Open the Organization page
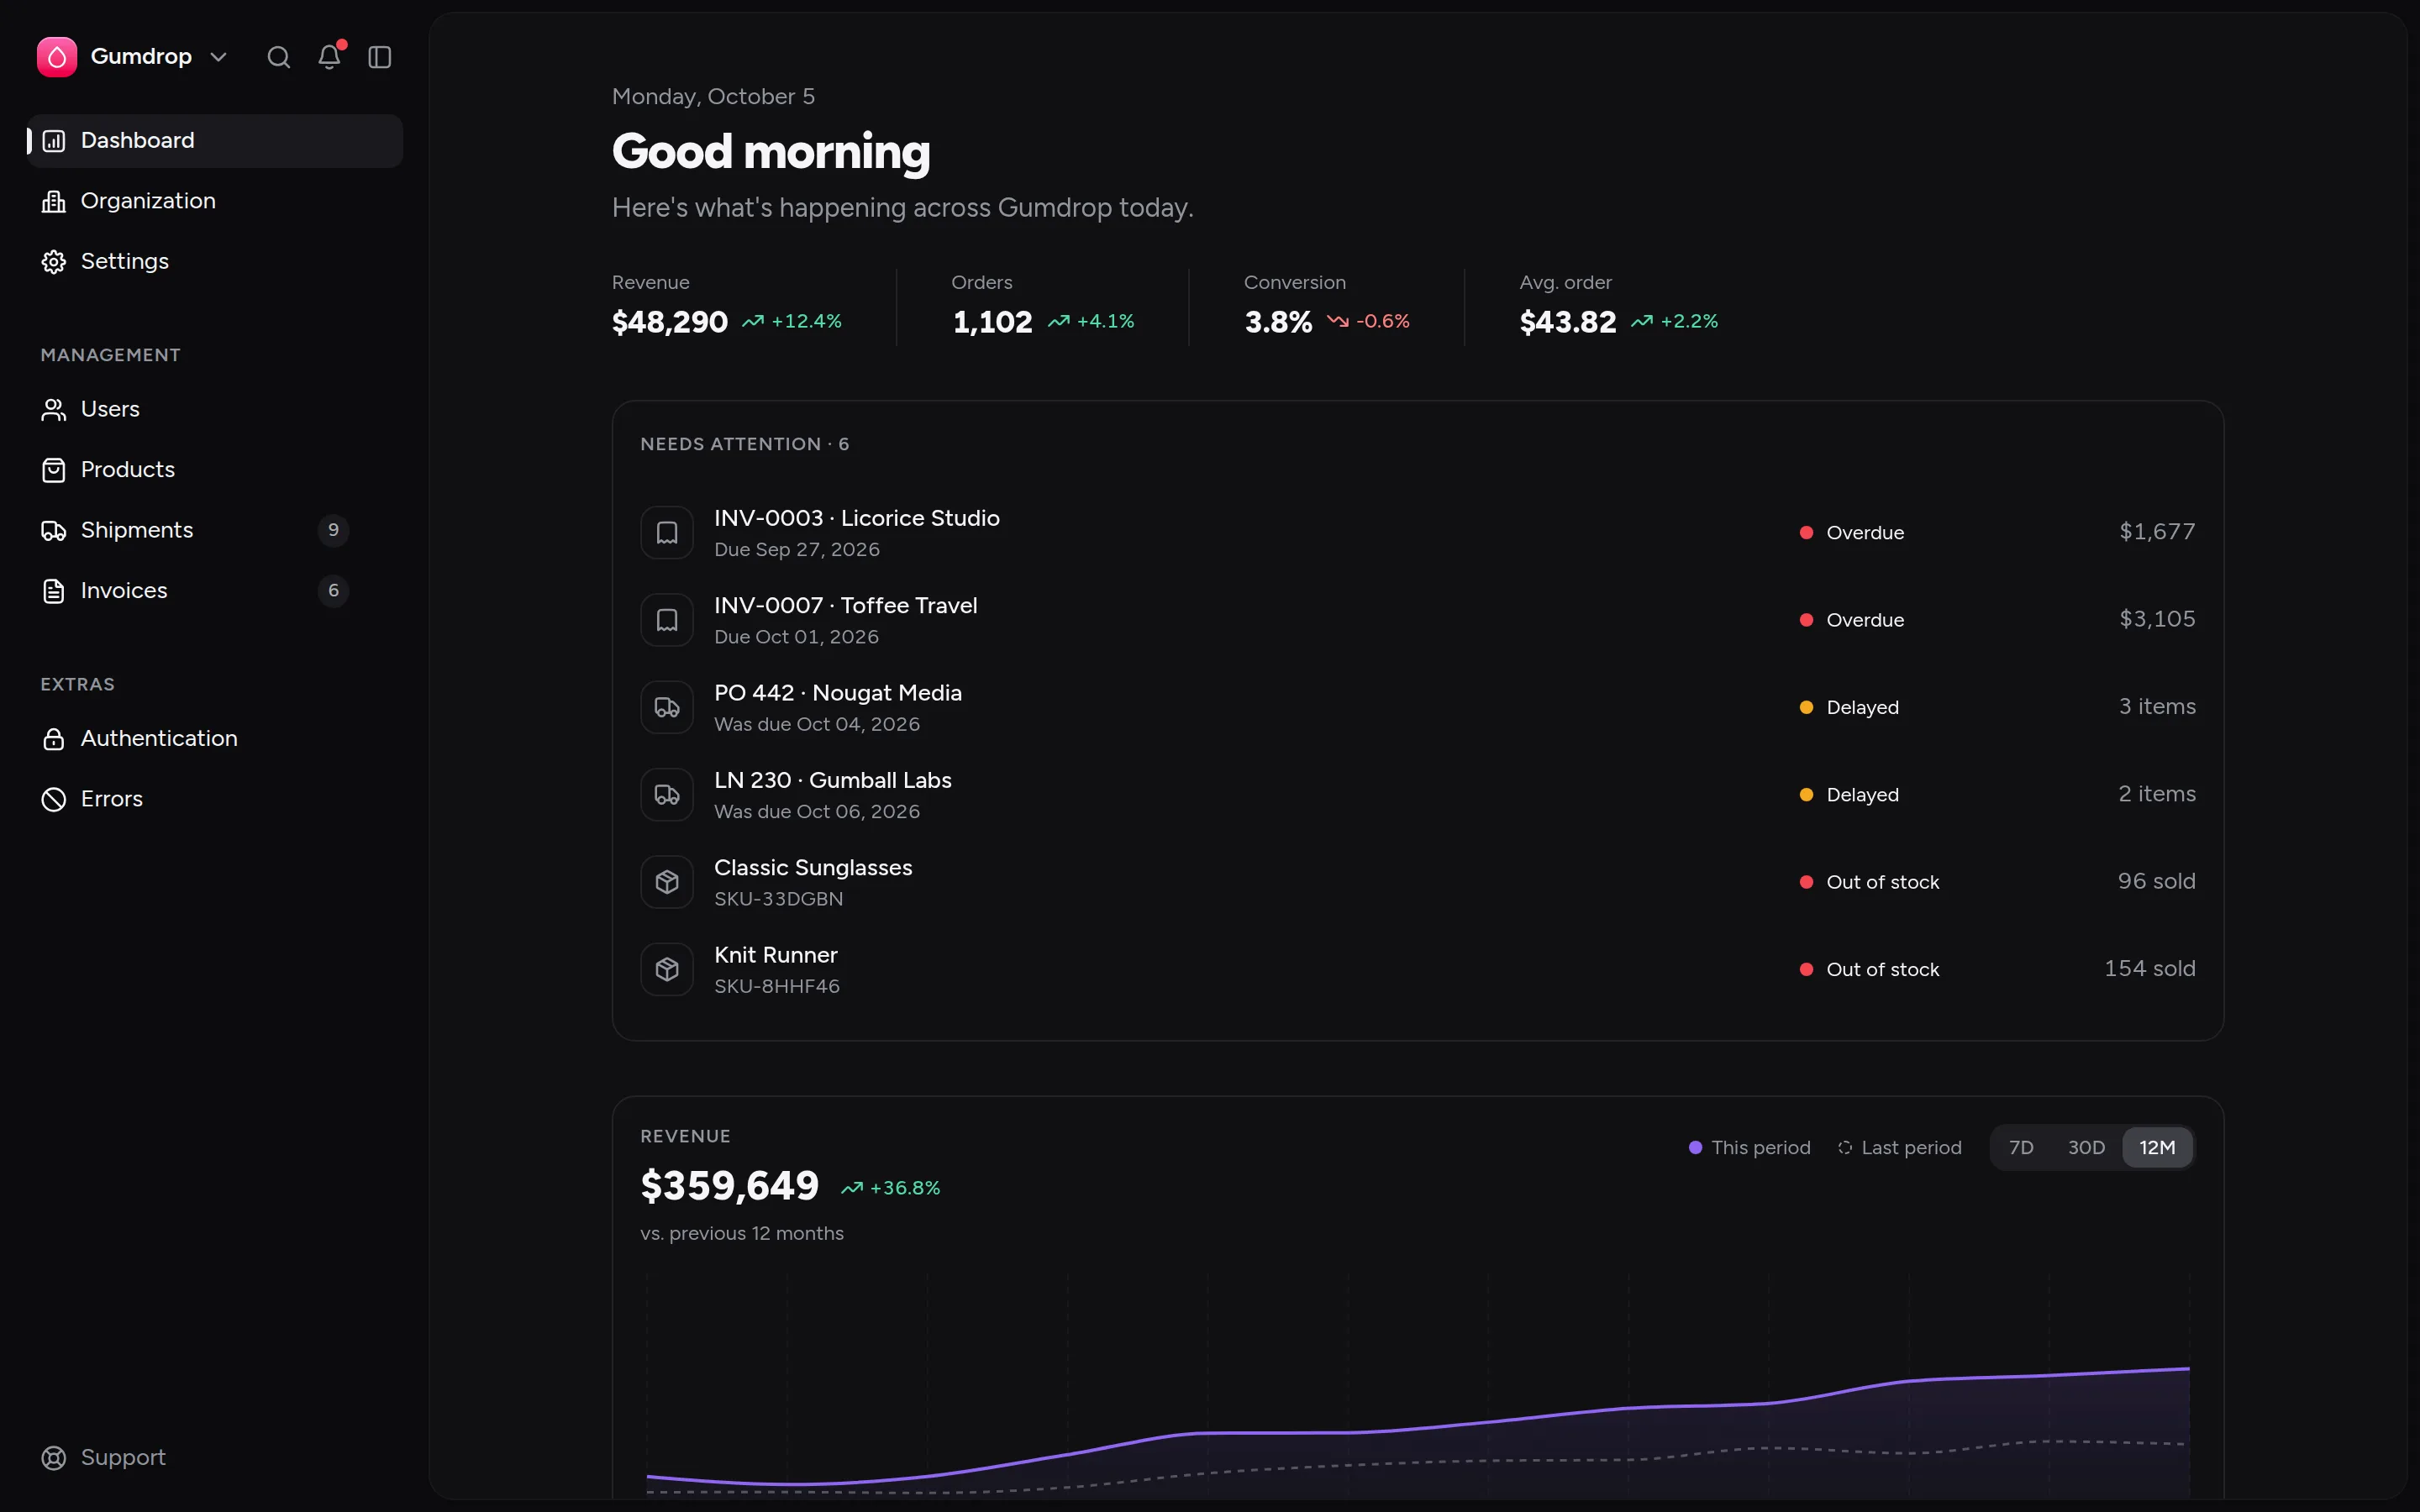The image size is (2420, 1512). point(215,201)
